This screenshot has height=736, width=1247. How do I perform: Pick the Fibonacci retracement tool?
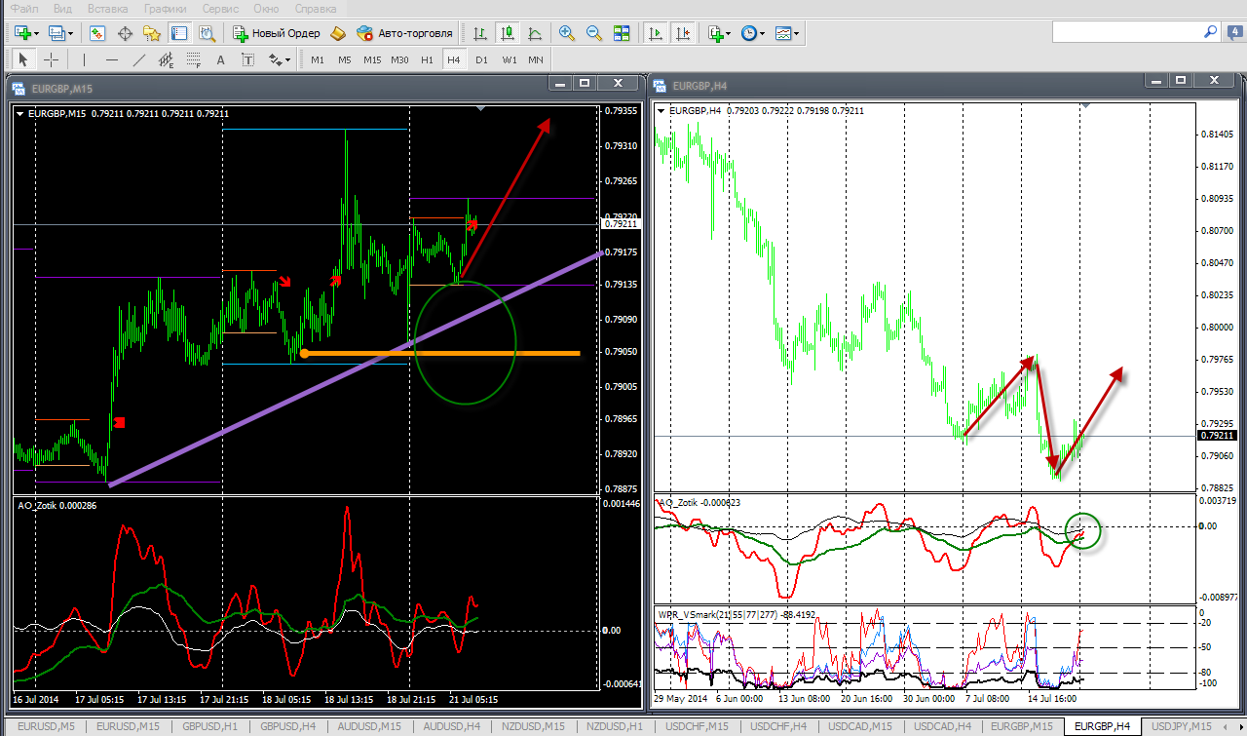click(x=194, y=60)
